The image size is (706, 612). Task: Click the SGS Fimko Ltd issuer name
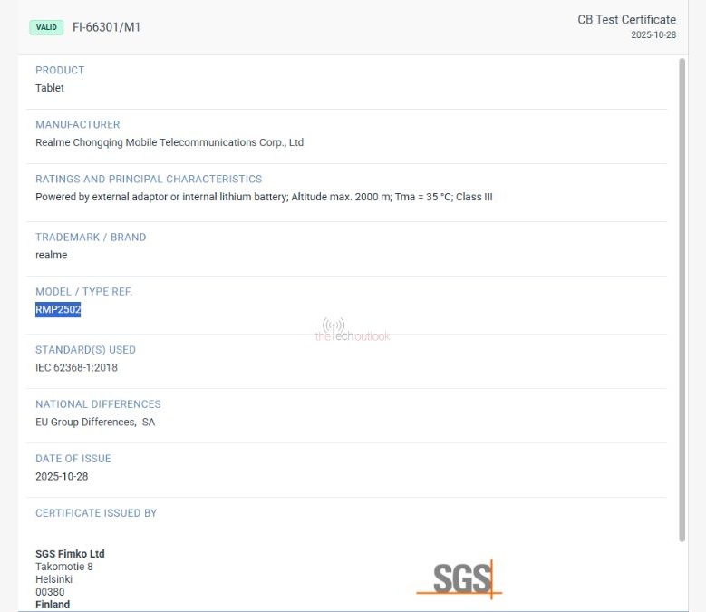tap(70, 554)
